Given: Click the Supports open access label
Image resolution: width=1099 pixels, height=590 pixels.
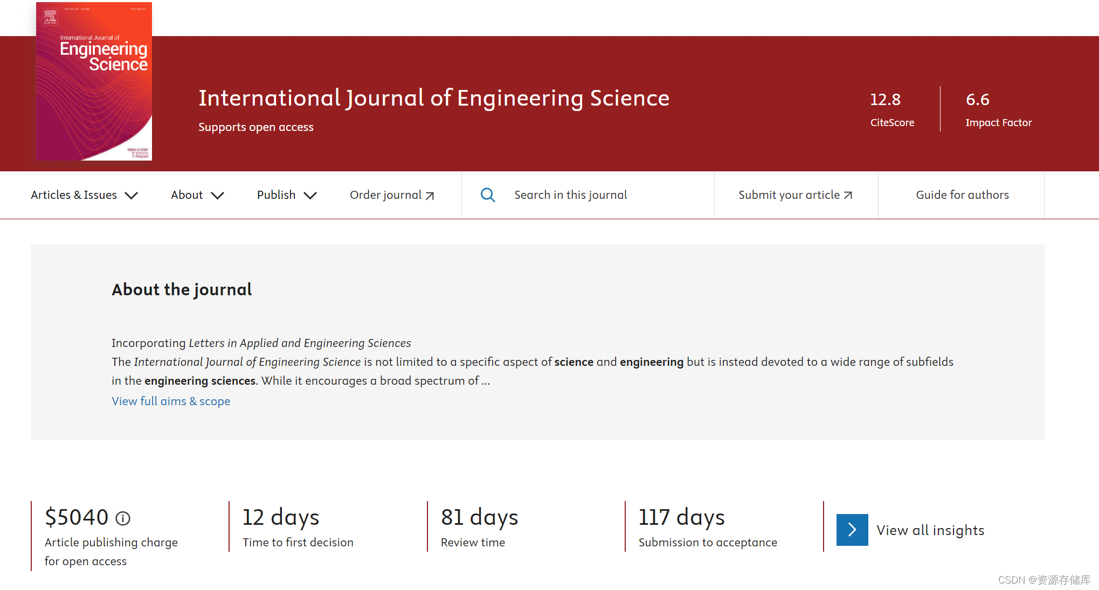Looking at the screenshot, I should pos(256,127).
